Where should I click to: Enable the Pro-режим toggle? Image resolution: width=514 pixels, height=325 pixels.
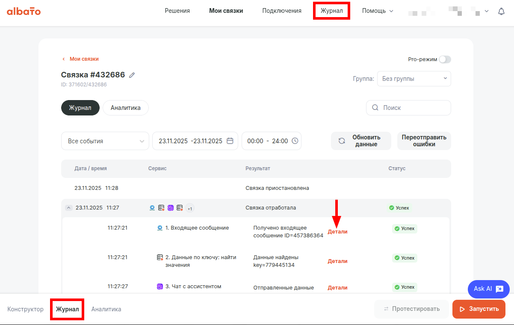(x=445, y=59)
